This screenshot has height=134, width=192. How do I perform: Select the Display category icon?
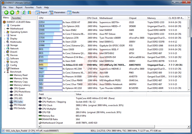pos(8,39)
